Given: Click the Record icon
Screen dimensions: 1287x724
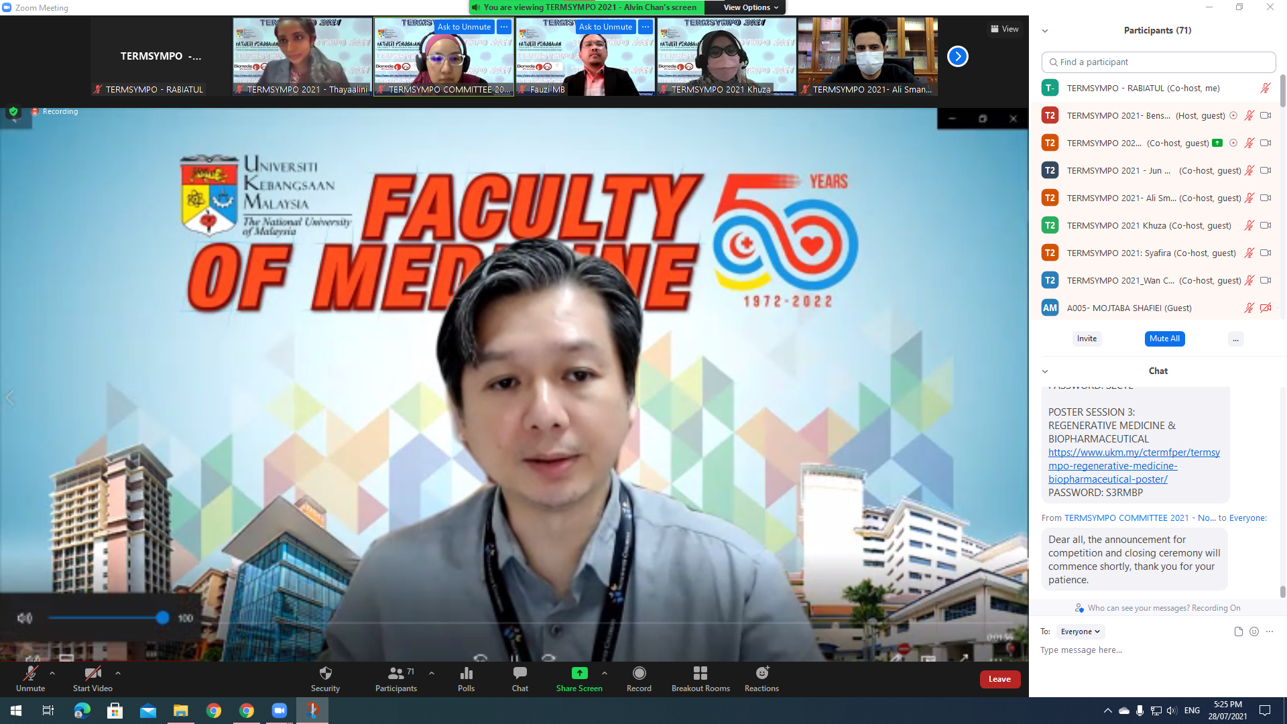Looking at the screenshot, I should tap(639, 674).
